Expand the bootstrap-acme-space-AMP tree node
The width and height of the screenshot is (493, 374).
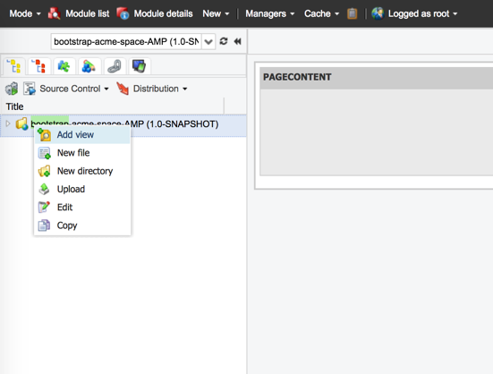tap(8, 123)
